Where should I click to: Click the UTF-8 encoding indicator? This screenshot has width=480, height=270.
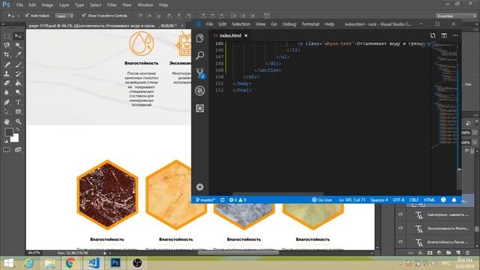click(398, 200)
